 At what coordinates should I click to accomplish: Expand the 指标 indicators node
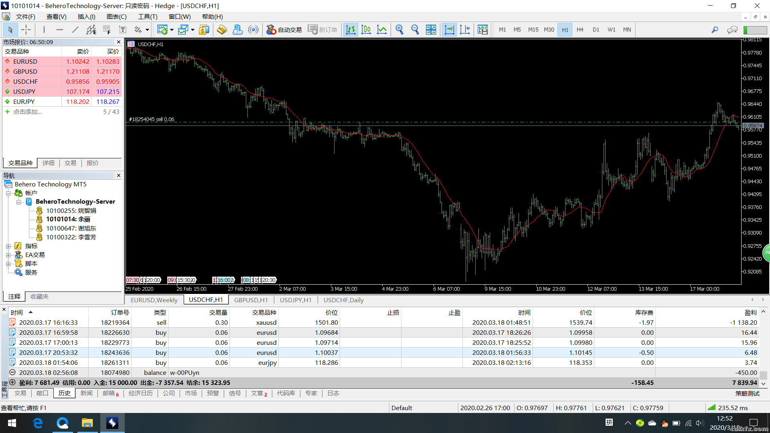[8, 246]
